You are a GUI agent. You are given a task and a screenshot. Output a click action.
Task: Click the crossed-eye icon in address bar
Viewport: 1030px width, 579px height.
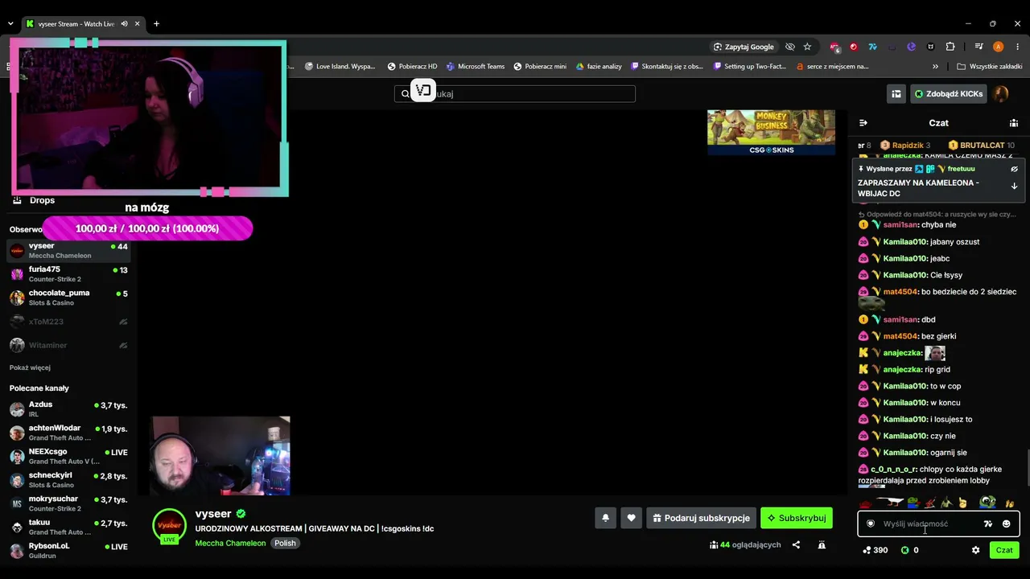[x=790, y=47]
